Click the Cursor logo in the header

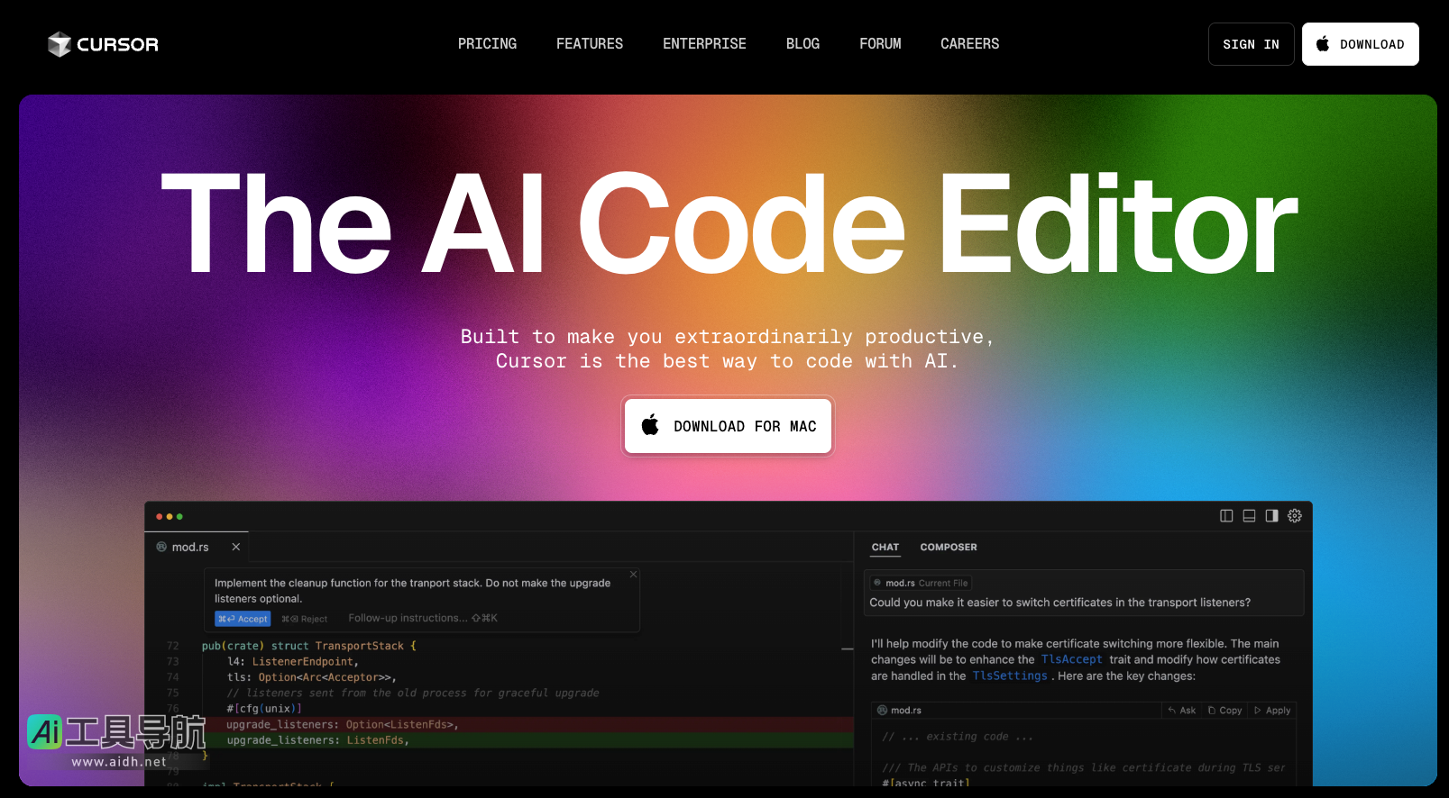[103, 44]
